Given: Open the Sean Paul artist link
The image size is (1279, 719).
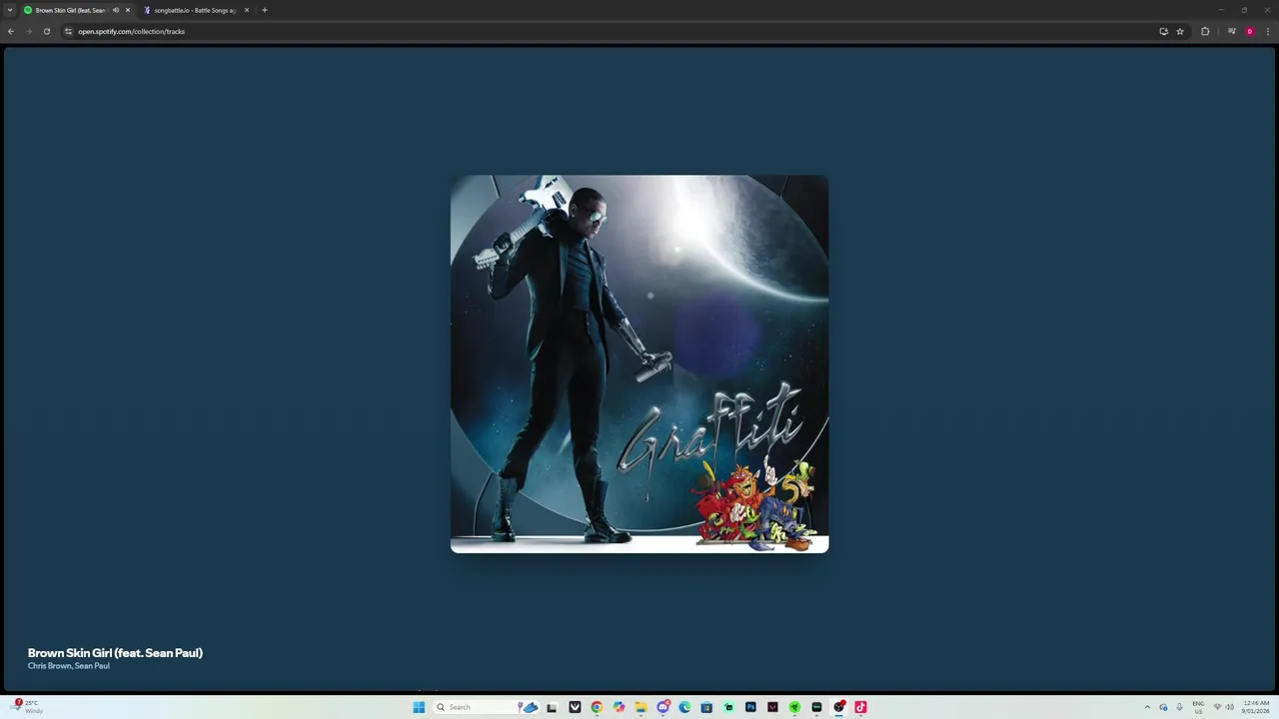Looking at the screenshot, I should pos(92,666).
